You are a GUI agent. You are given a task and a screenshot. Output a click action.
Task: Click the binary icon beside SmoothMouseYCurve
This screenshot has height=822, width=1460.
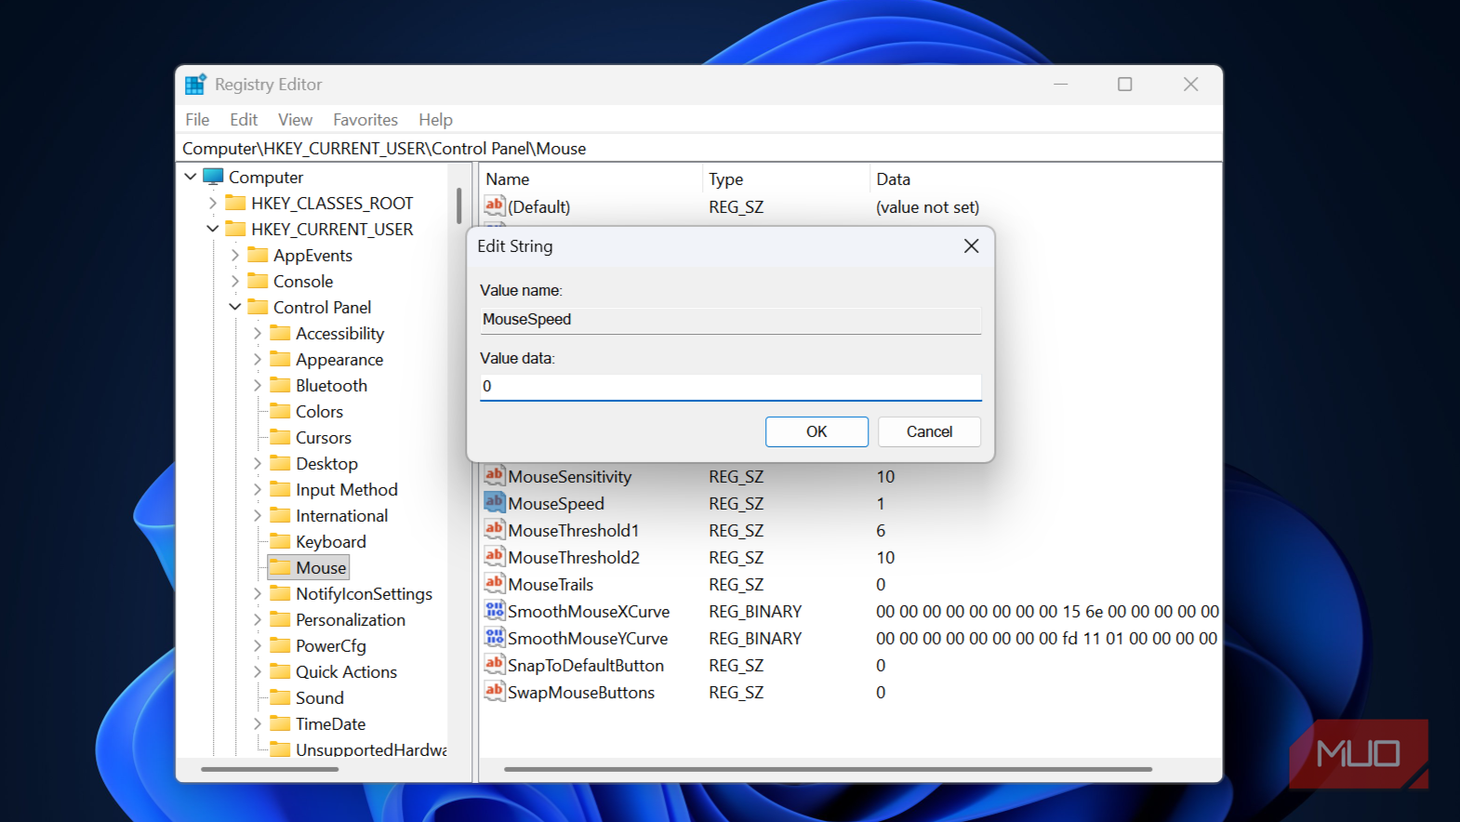tap(495, 637)
